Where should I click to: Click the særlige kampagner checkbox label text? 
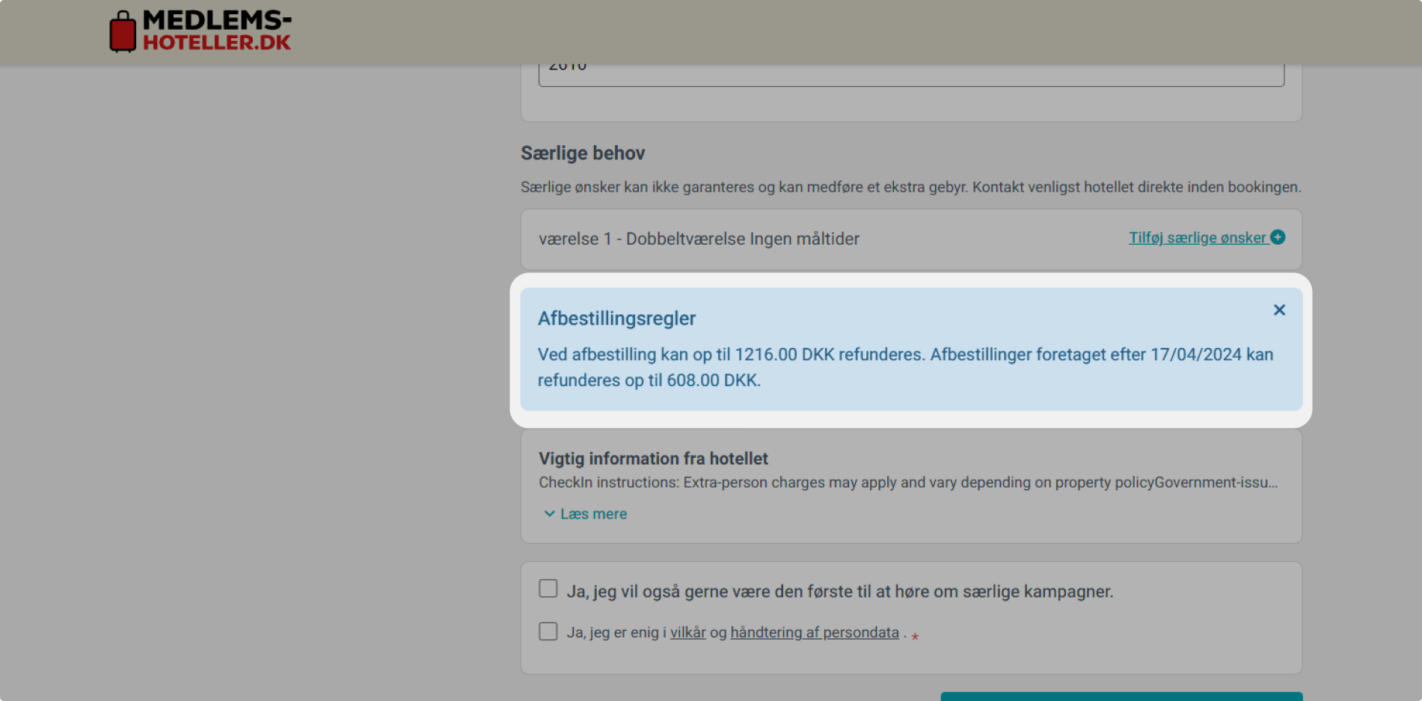coord(839,592)
